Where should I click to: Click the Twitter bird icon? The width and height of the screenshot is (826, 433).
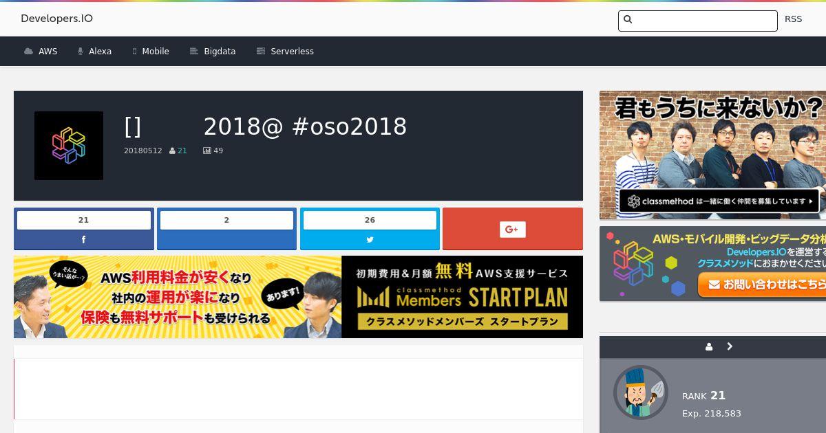click(x=370, y=240)
